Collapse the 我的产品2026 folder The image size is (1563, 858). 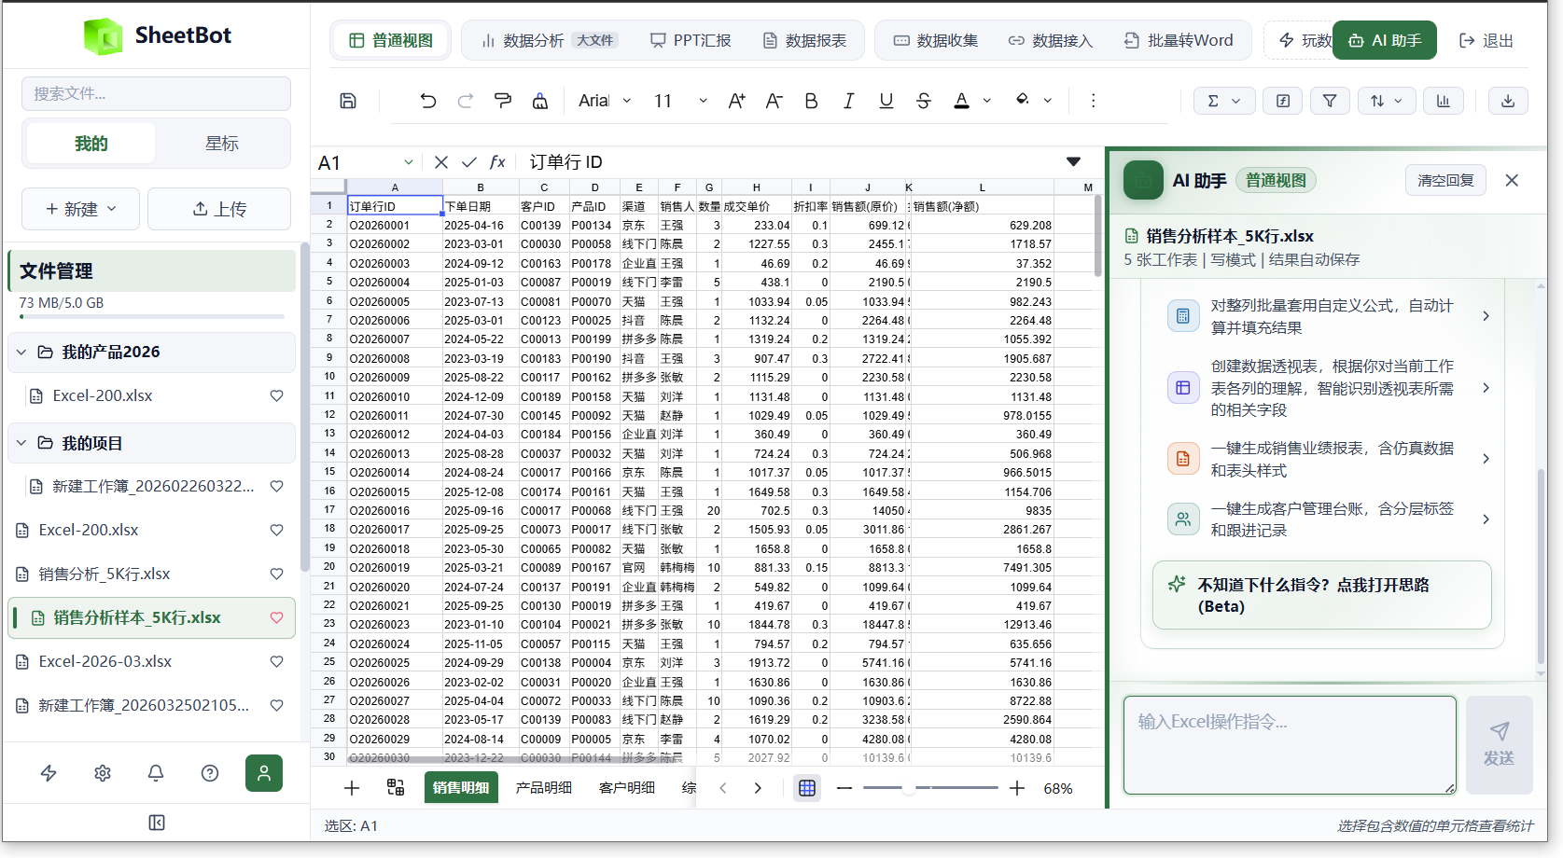tap(21, 352)
